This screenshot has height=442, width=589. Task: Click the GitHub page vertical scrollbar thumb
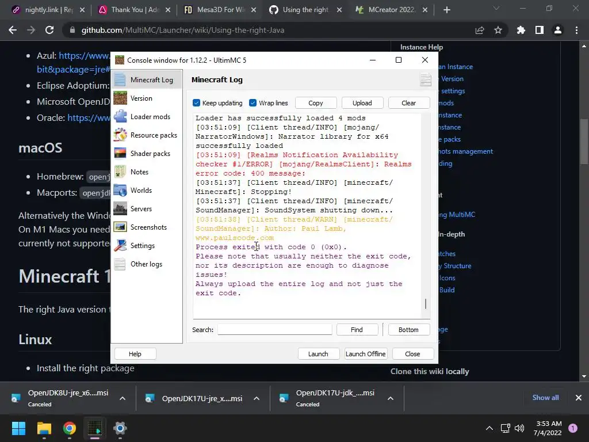click(584, 142)
